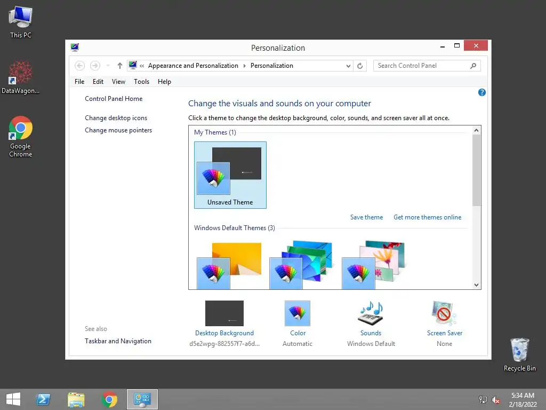546x410 pixels.
Task: Select the Flowers theme thumbnail
Action: pos(374,265)
